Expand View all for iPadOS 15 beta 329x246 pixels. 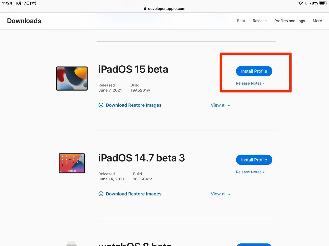(x=221, y=105)
